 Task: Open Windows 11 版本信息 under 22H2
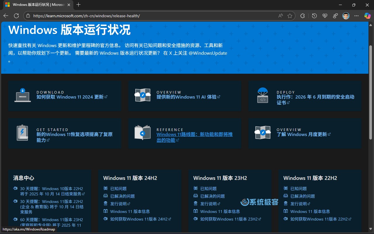click(x=310, y=211)
